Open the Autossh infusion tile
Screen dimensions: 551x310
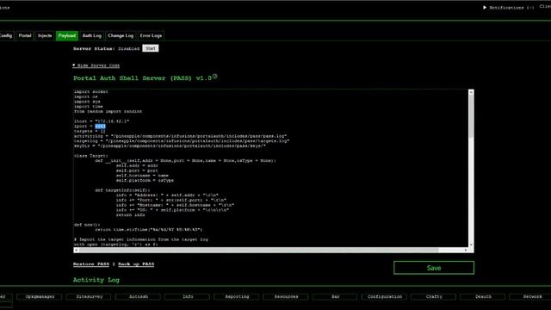[139, 296]
